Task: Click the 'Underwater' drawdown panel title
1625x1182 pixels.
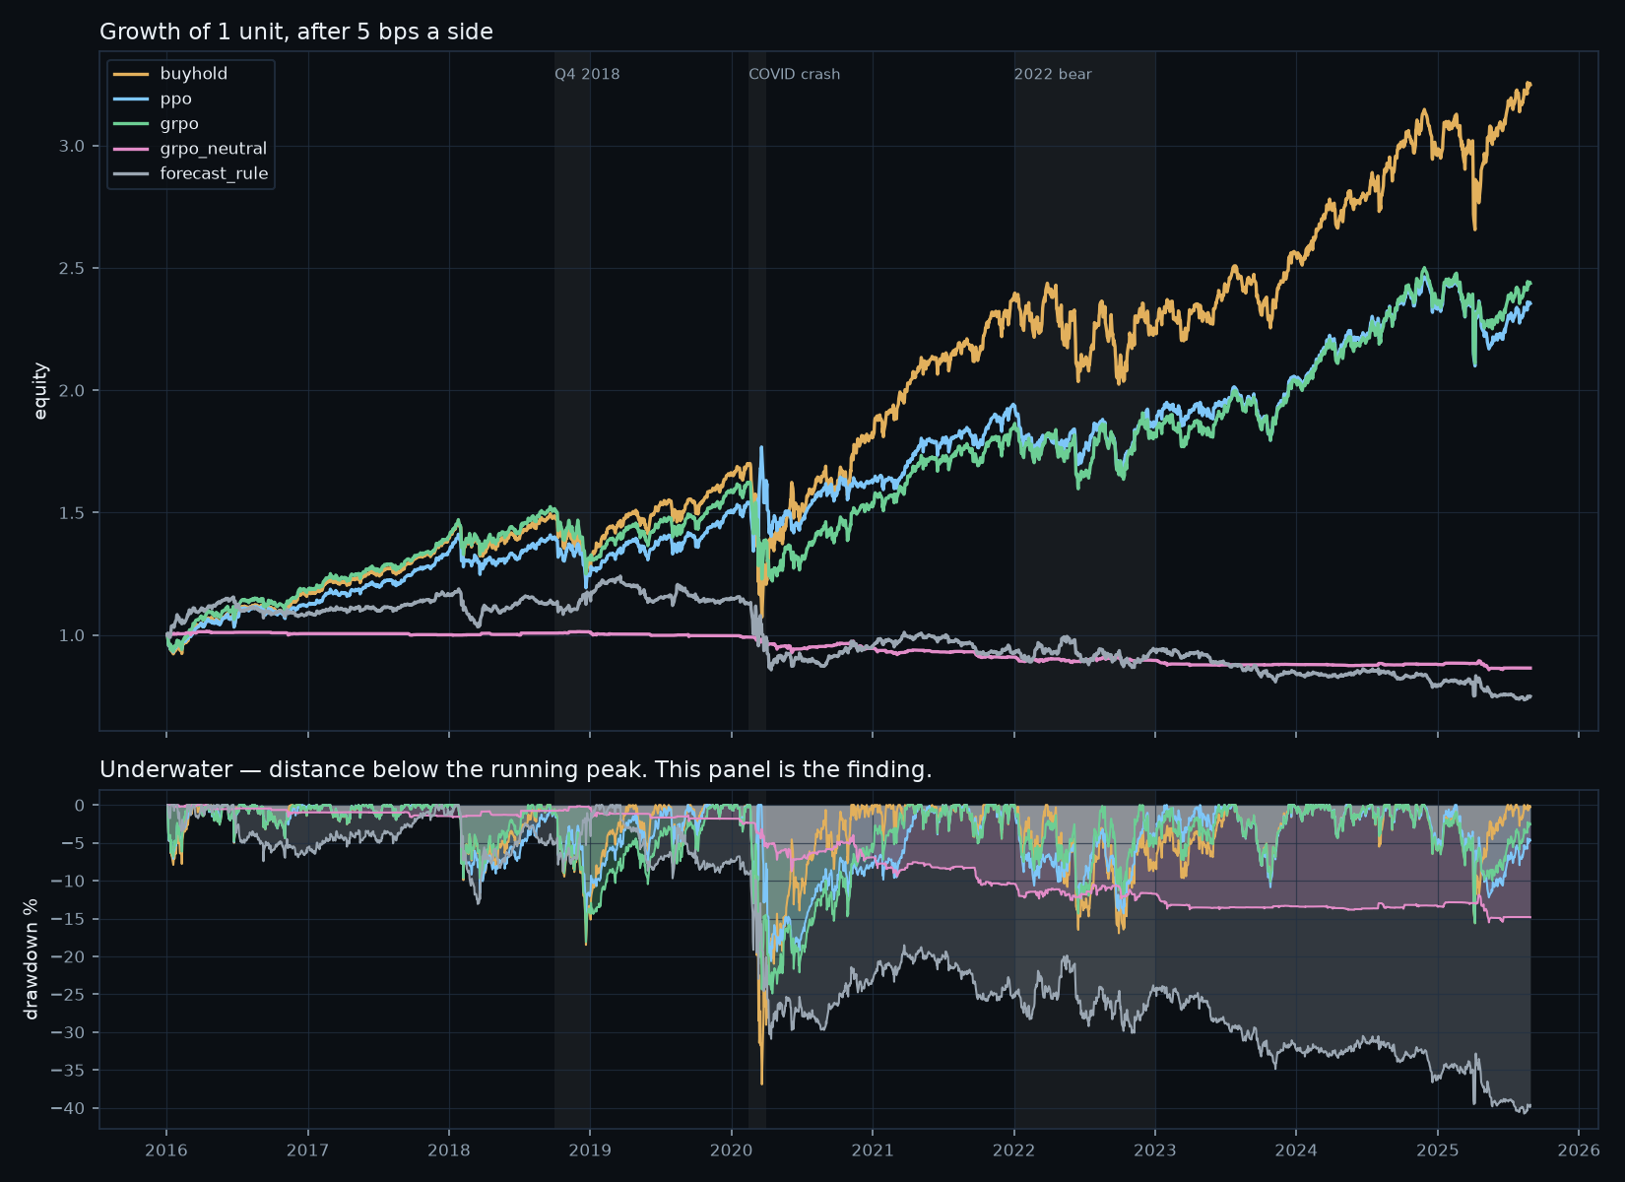Action: pyautogui.click(x=515, y=769)
